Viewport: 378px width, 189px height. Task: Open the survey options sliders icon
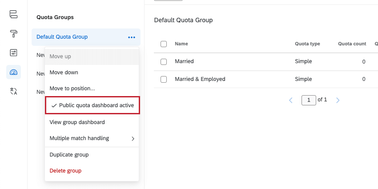13,53
